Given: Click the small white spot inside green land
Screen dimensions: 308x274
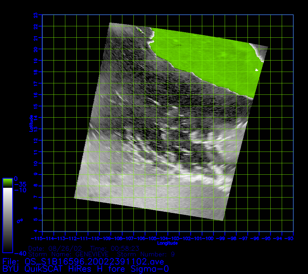Looking at the screenshot, I should coord(256,70).
